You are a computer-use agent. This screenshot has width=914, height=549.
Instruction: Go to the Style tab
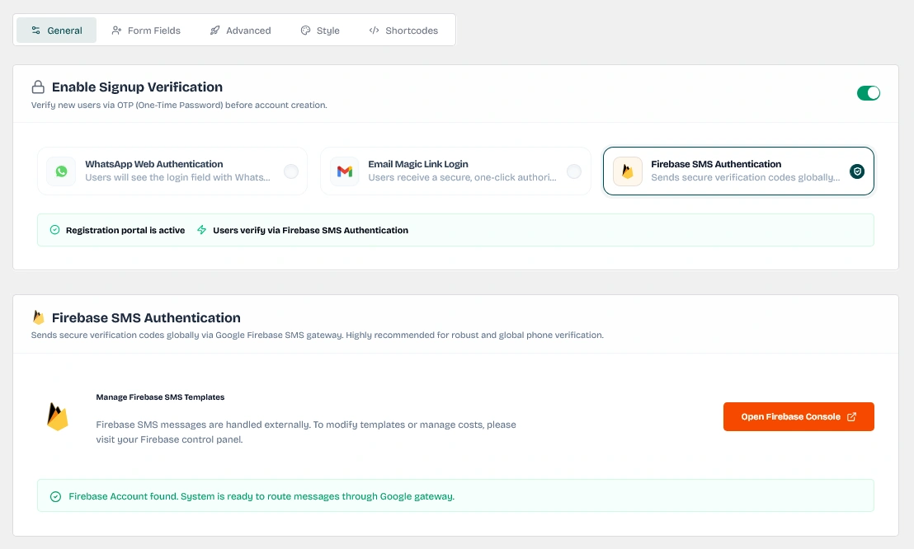coord(320,30)
